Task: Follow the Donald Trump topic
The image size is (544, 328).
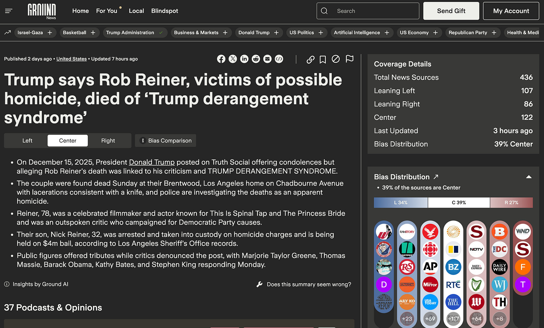Action: [x=276, y=33]
